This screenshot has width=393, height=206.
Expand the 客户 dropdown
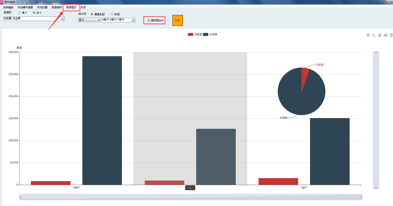point(99,20)
